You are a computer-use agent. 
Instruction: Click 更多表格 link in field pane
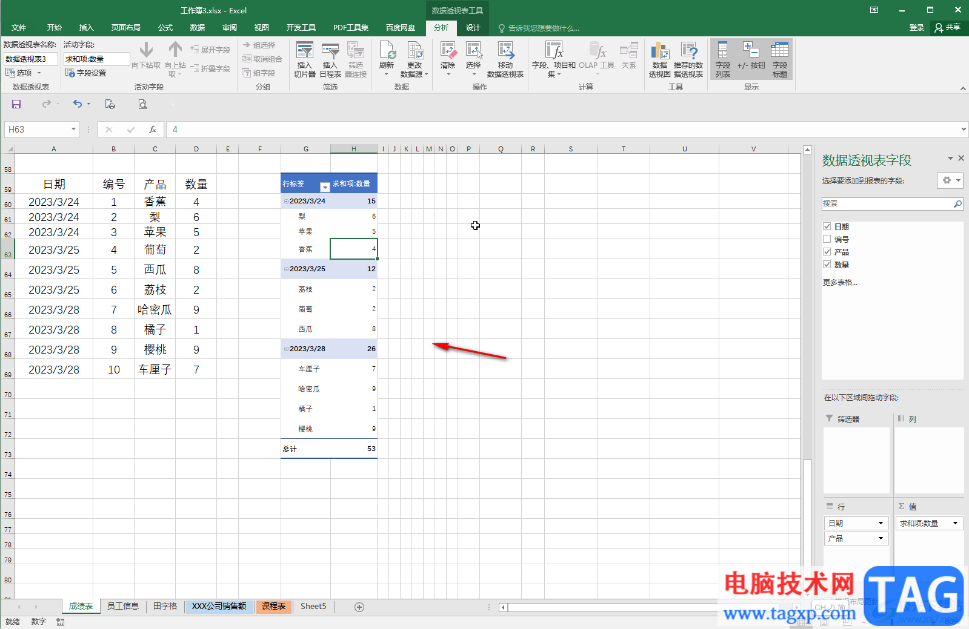(840, 282)
